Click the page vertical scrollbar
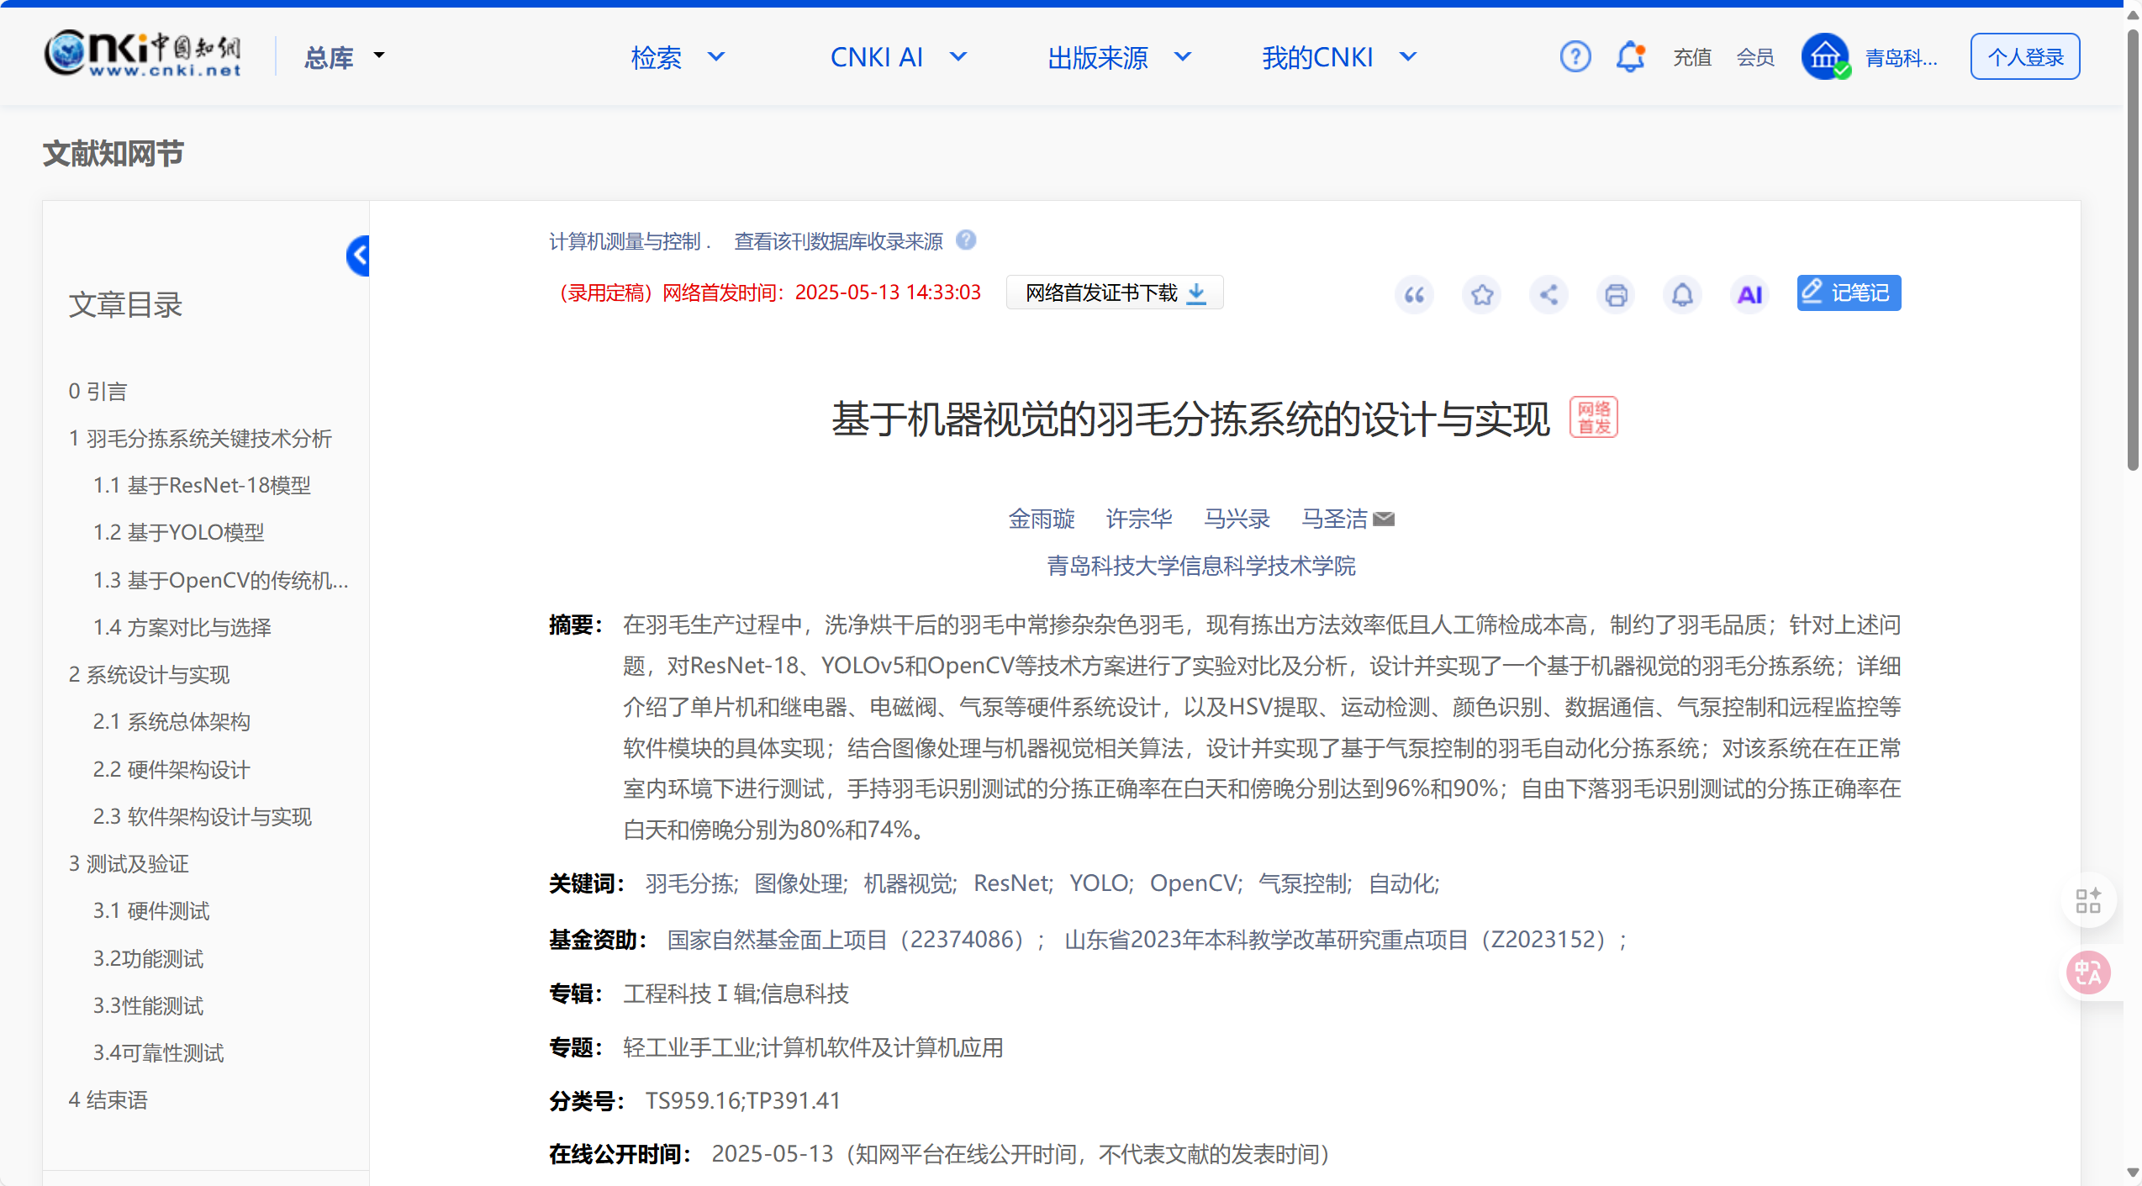Image resolution: width=2142 pixels, height=1186 pixels. pyautogui.click(x=2132, y=252)
